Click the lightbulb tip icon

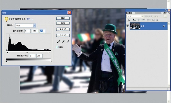coord(6,19)
